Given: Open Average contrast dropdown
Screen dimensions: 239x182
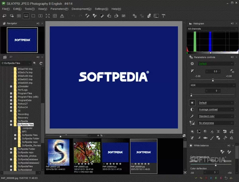Looking at the screenshot, I should pyautogui.click(x=215, y=109).
